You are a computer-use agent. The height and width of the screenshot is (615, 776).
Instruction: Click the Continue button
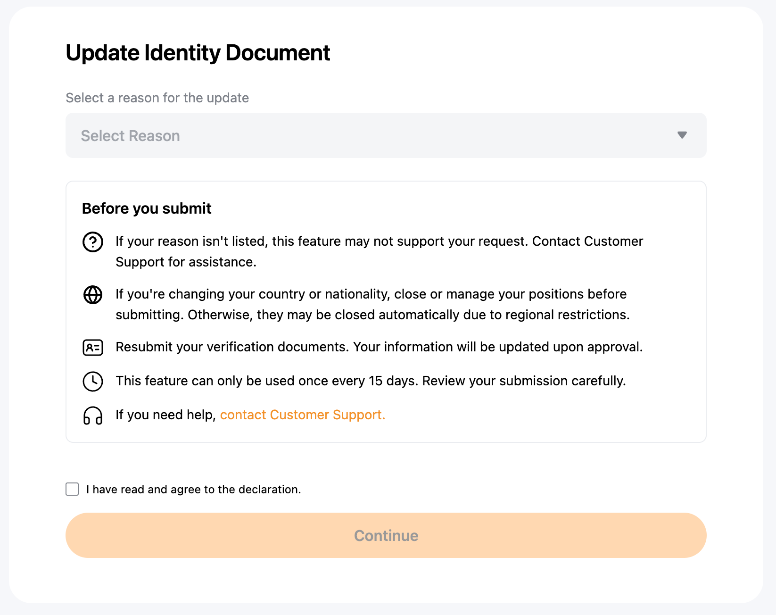(386, 535)
